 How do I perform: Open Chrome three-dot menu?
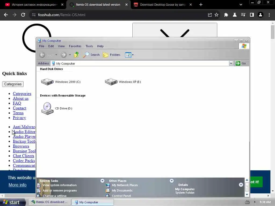point(269,15)
